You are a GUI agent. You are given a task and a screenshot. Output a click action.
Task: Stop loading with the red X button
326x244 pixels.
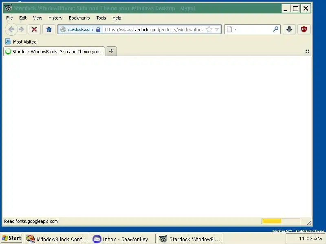pyautogui.click(x=34, y=29)
